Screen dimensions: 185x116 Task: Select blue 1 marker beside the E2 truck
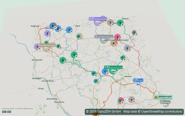[x=105, y=72]
